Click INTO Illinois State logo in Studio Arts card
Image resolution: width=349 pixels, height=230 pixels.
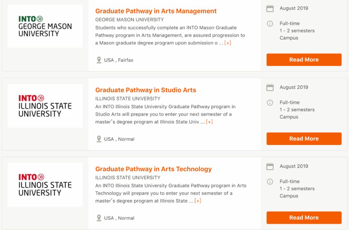coord(45,106)
